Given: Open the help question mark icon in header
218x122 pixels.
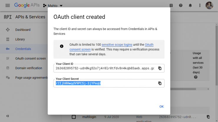Looking at the screenshot, I should 181,5.
